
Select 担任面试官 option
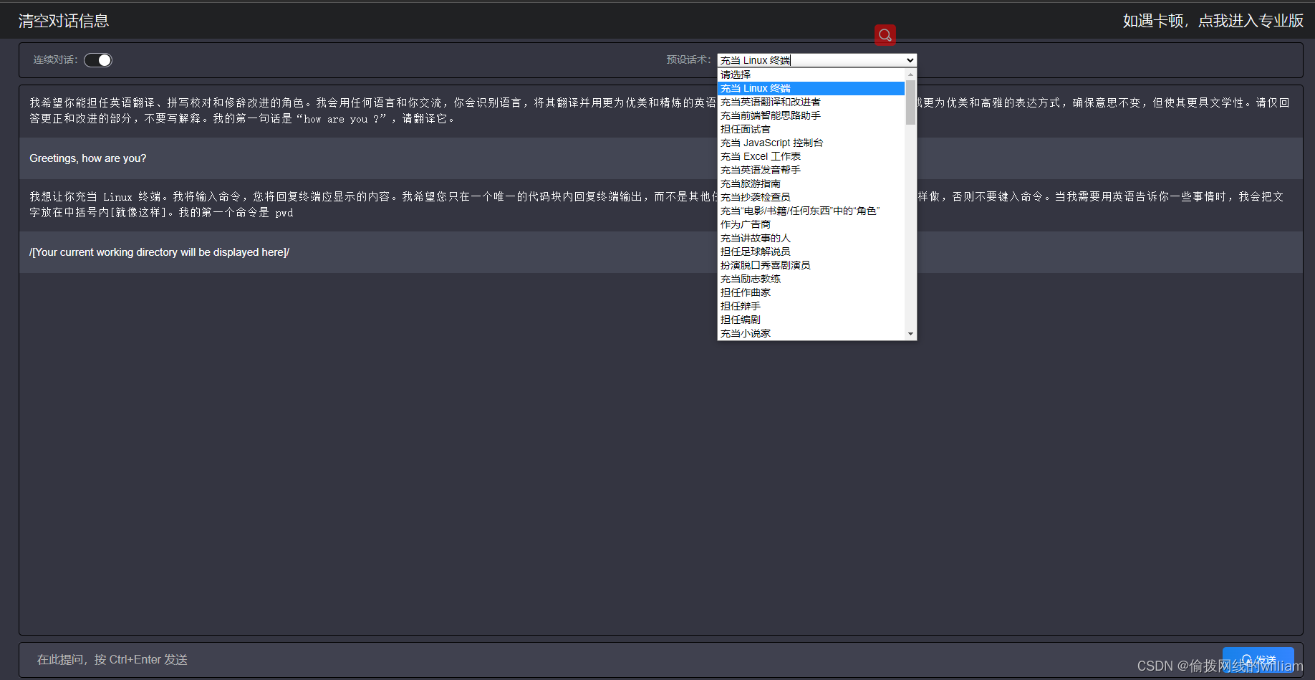click(811, 129)
